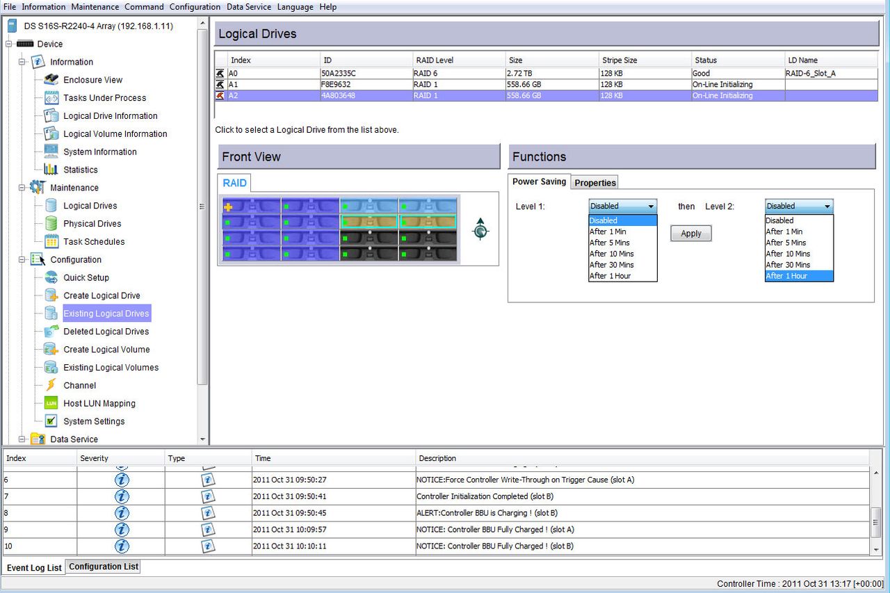The height and width of the screenshot is (593, 890).
Task: Click the type icon for event 10
Action: click(x=208, y=546)
